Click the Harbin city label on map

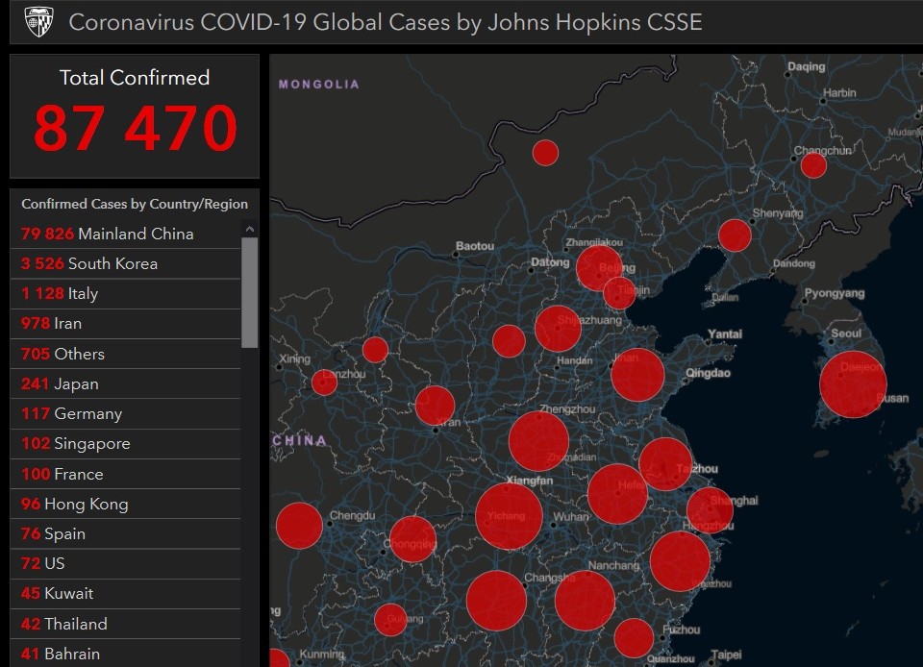click(x=839, y=93)
